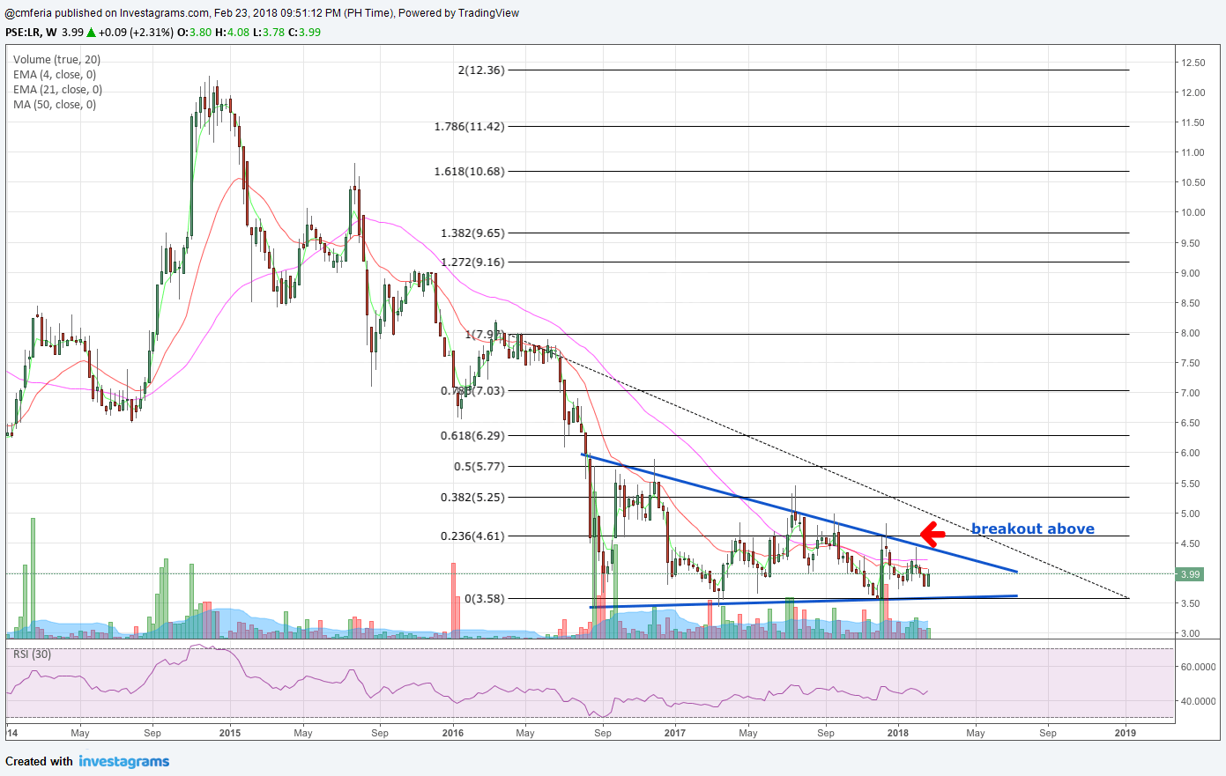
Task: Select the 2(12.36) Fibonacci level label
Action: click(x=481, y=70)
